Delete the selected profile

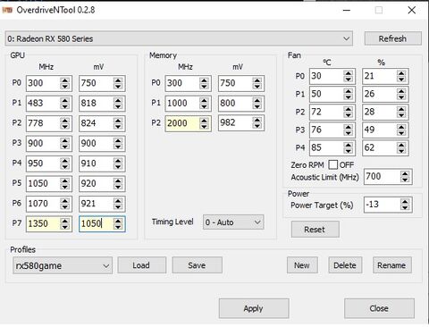point(345,265)
